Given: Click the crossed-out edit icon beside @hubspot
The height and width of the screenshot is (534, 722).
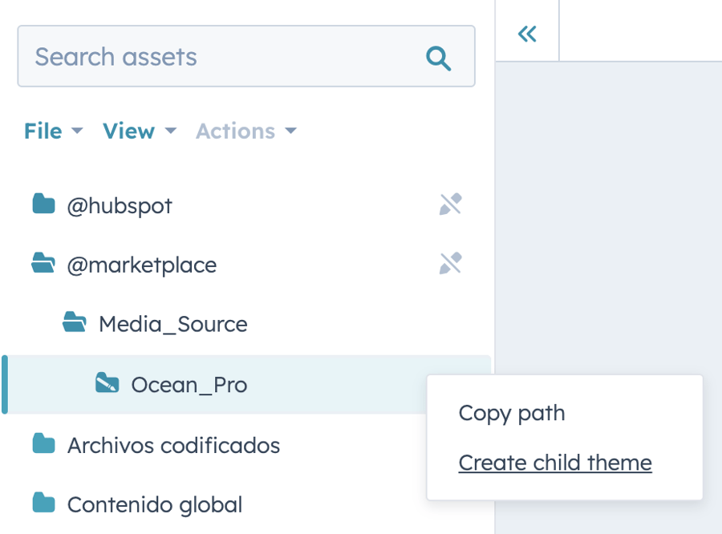Looking at the screenshot, I should 451,204.
